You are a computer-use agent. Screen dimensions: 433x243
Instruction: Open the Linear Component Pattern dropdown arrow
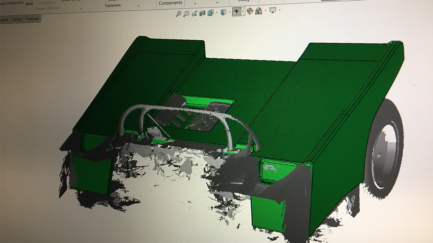point(81,8)
